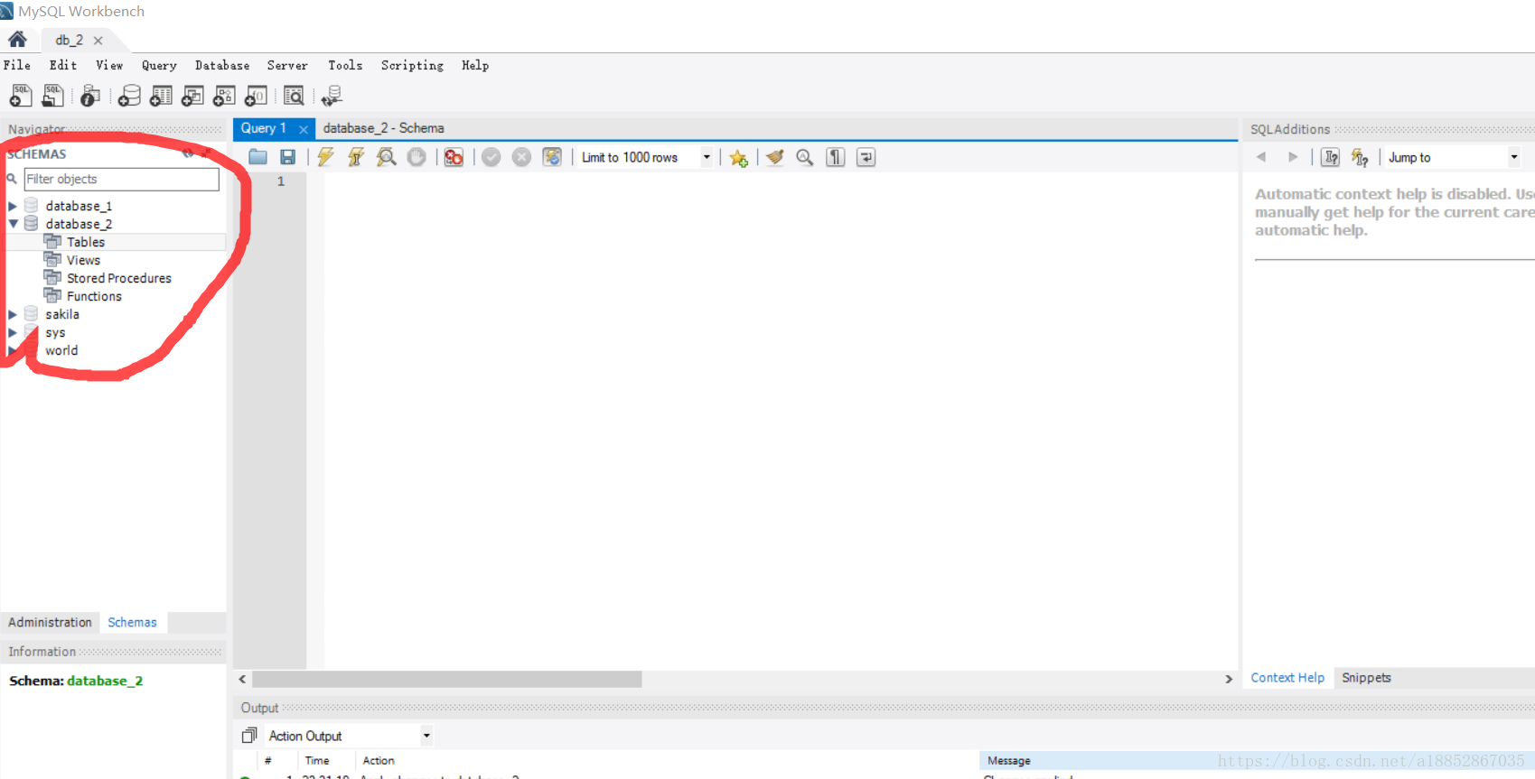Create a new SQL tab for queries
The width and height of the screenshot is (1535, 779).
click(x=20, y=95)
